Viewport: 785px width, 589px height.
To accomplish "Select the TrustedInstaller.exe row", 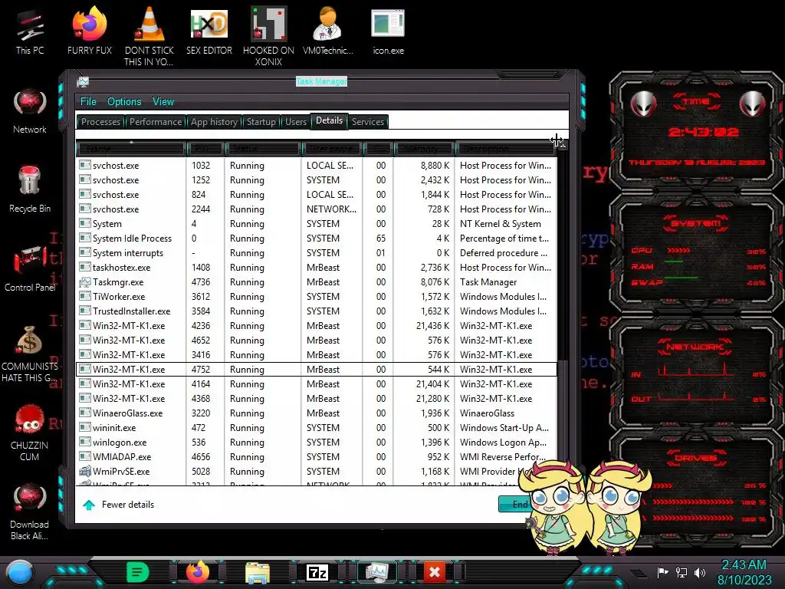I will (317, 311).
